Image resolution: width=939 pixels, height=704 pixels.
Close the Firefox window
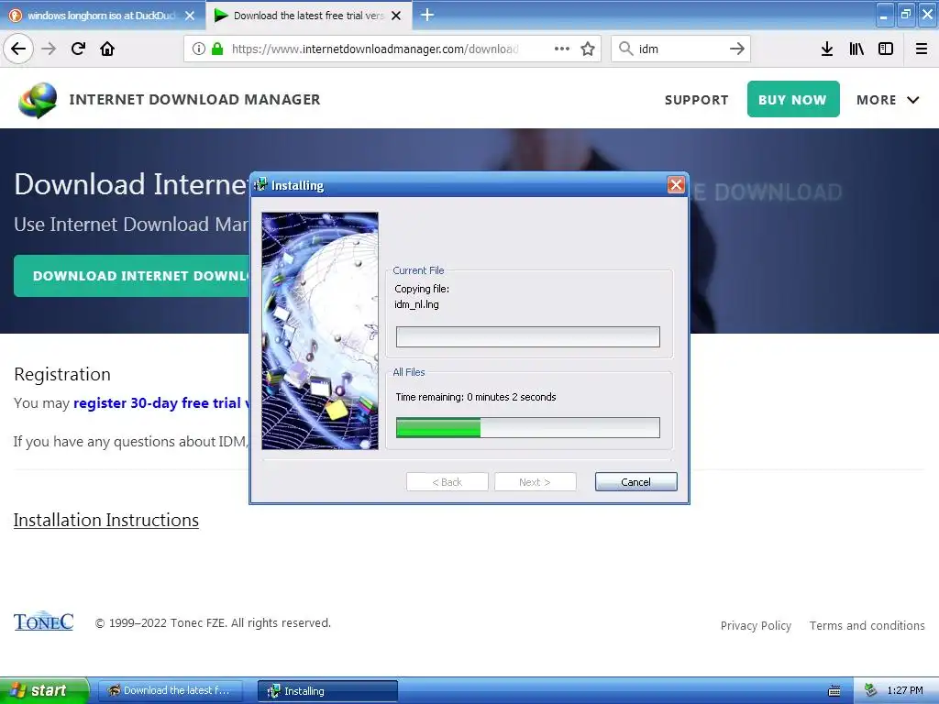coord(927,15)
